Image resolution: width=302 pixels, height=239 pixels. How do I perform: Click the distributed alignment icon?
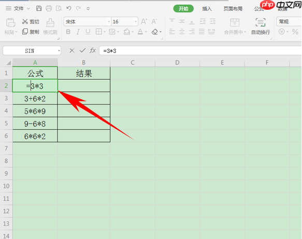[x=211, y=32]
